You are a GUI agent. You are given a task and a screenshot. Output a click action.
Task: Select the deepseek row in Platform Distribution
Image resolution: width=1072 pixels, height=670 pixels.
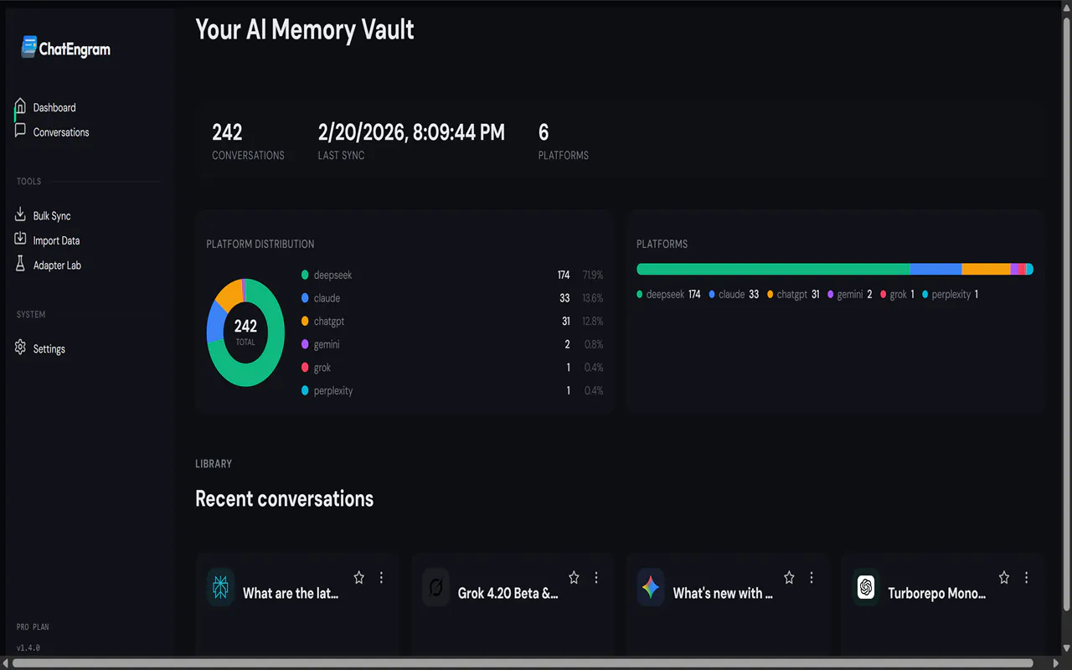(x=452, y=275)
